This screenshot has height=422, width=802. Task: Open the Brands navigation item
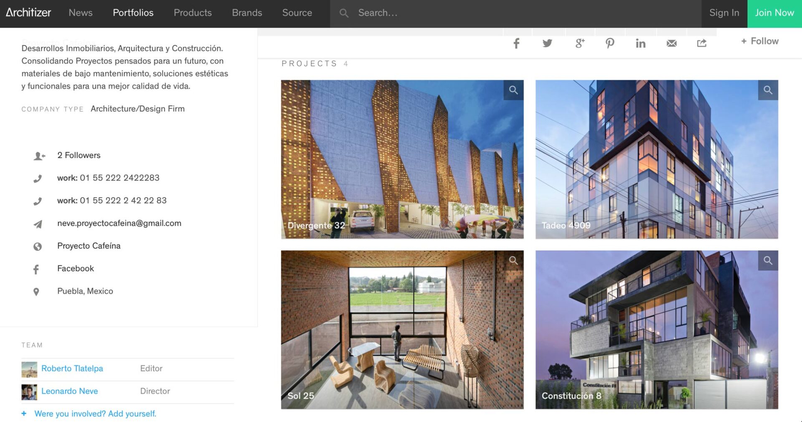(247, 13)
